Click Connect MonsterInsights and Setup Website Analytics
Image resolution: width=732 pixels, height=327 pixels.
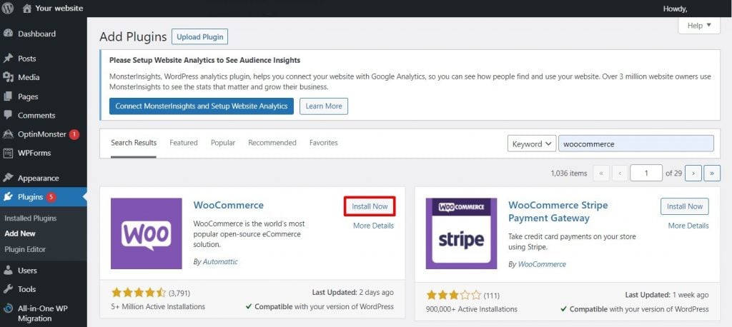pos(201,106)
